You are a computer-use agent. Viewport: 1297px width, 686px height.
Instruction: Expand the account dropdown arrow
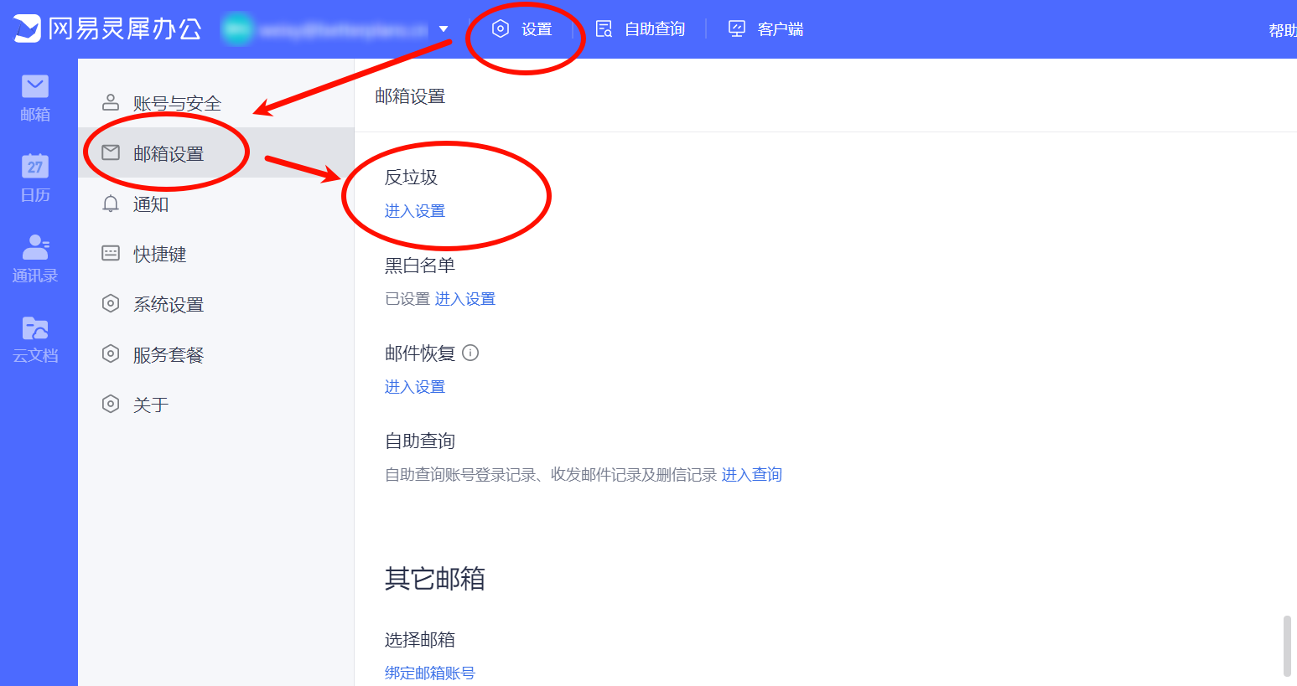(444, 29)
